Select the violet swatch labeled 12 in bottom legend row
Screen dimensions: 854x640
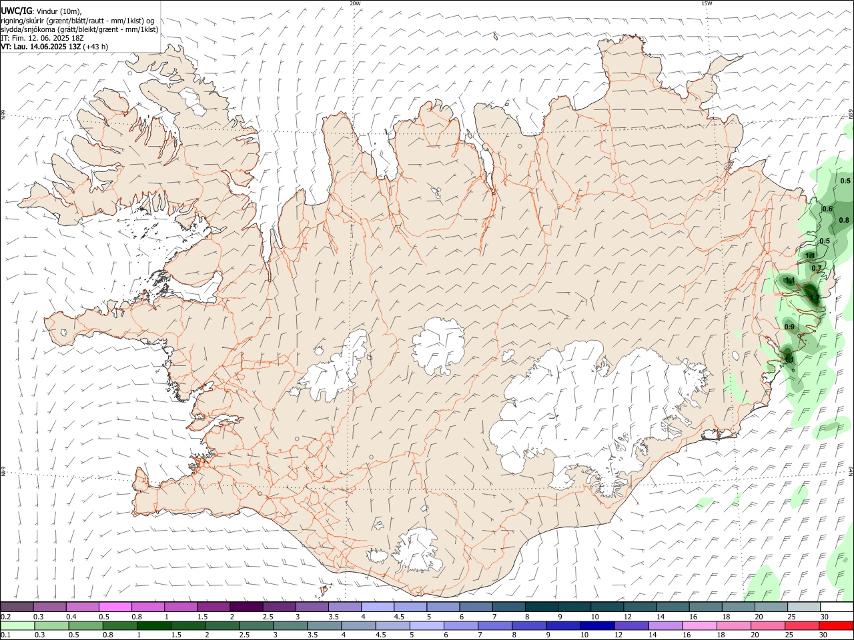[x=630, y=626]
